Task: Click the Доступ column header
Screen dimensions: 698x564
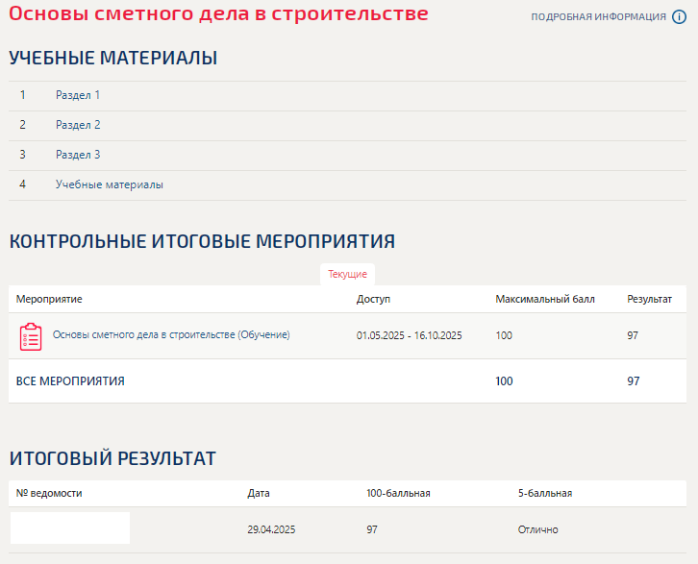Action: click(373, 299)
